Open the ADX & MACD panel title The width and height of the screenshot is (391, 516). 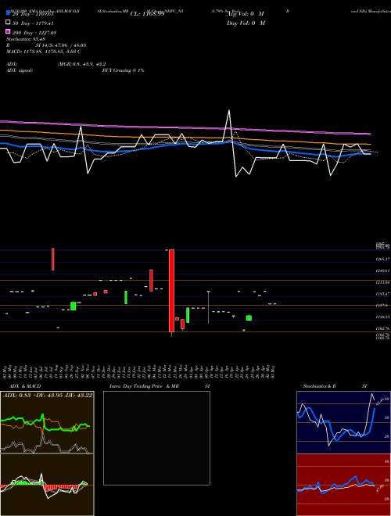25,386
